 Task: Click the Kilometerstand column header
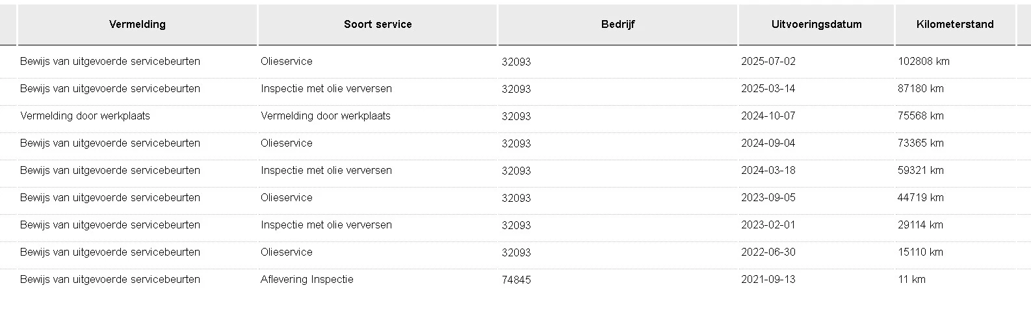[955, 25]
